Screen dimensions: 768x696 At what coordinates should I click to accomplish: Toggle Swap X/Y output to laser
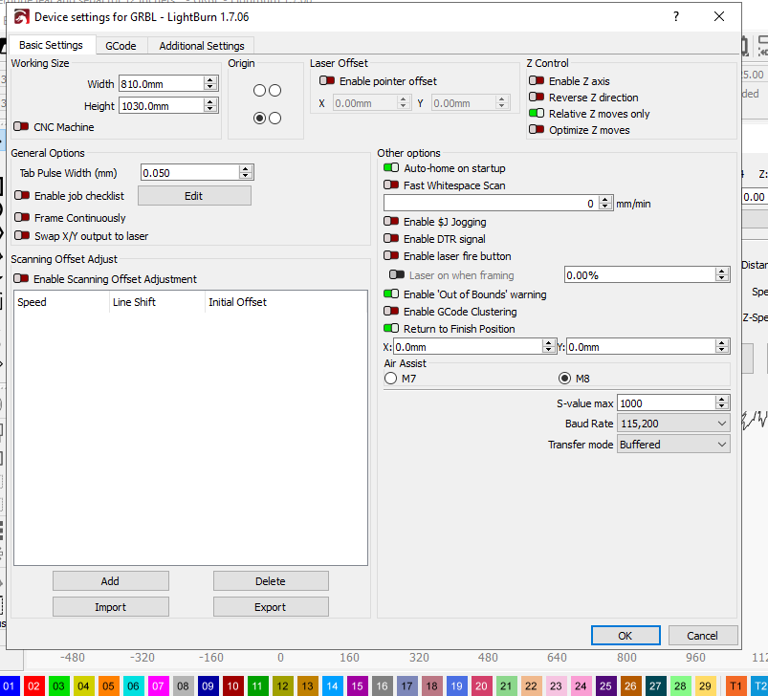pyautogui.click(x=22, y=235)
